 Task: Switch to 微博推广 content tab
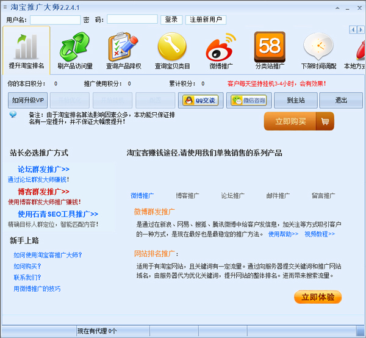pos(142,196)
